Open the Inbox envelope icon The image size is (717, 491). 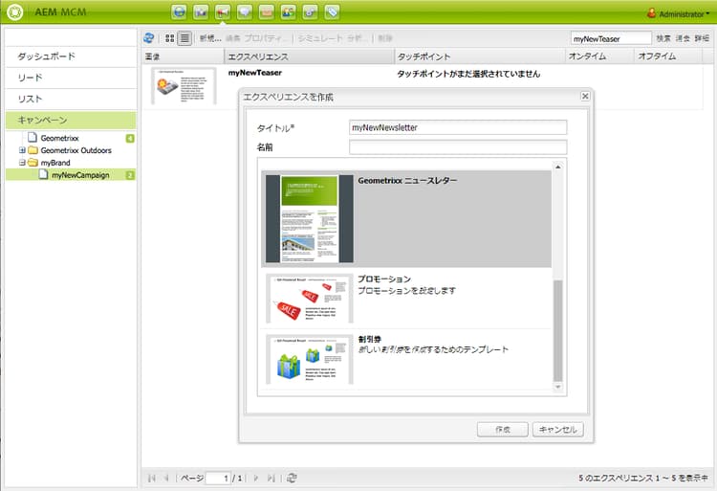click(267, 11)
